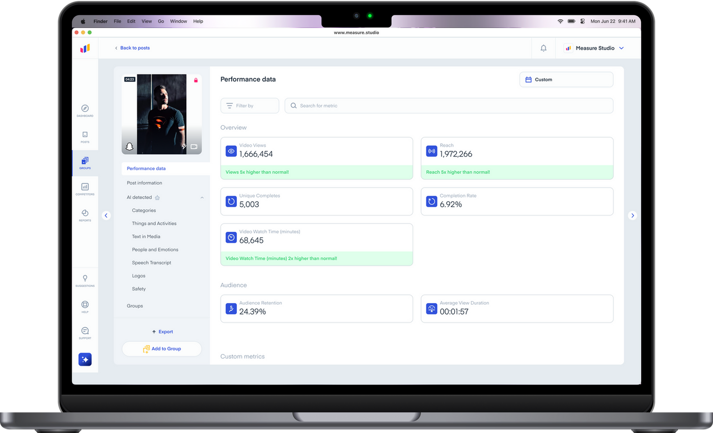
Task: Open the Groups item in post panel
Action: coord(135,306)
